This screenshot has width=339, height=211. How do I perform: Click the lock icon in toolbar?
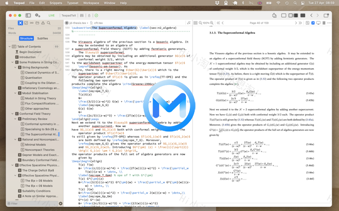tap(89, 16)
